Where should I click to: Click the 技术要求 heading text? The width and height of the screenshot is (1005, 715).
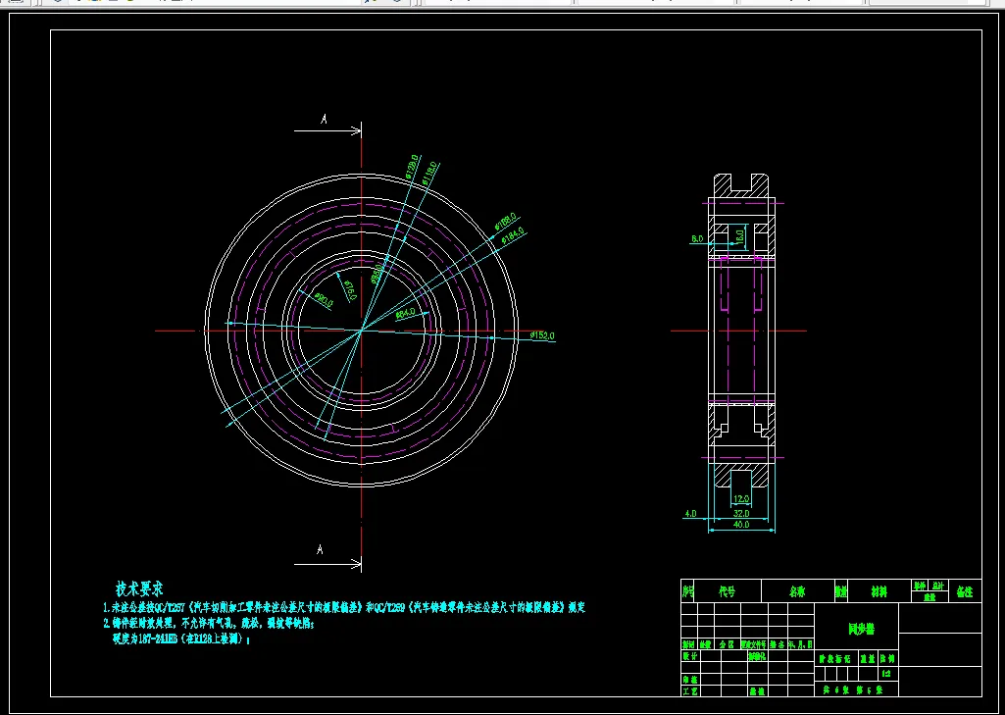click(139, 588)
